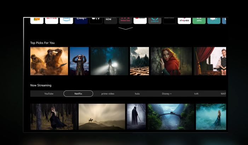The image size is (248, 145).
Task: Switch to the YouTube streaming tab
Action: pyautogui.click(x=49, y=94)
